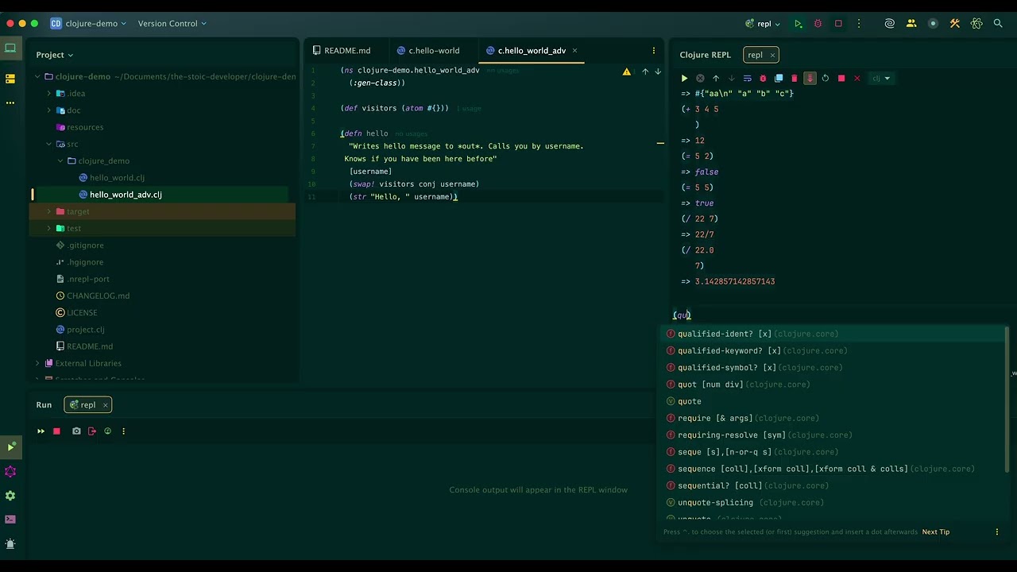Open the GraphQL tool window icon in the left sidebar
This screenshot has height=572, width=1017.
[10, 472]
